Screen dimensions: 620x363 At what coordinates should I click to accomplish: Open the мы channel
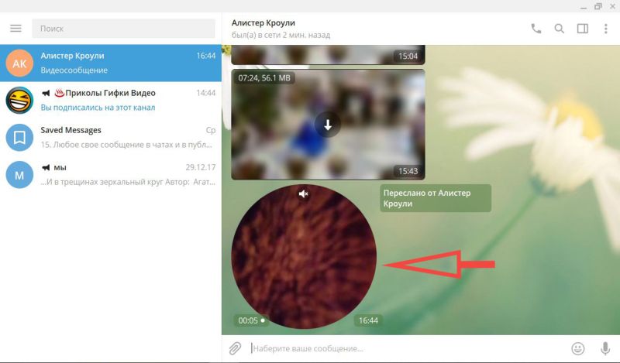(x=111, y=174)
